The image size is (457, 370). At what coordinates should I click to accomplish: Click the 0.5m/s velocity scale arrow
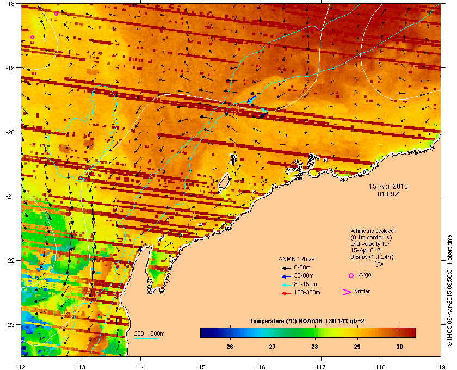click(371, 264)
